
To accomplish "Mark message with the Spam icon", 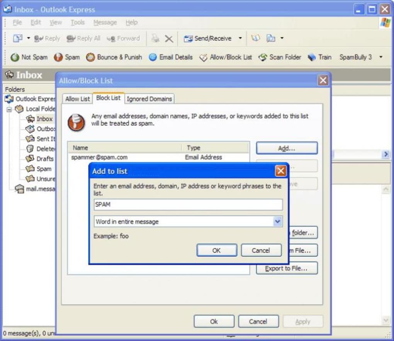I will pos(58,57).
